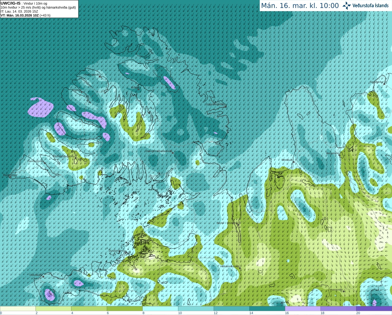Click the legend value '16'
392x315 pixels.
[x=287, y=313]
